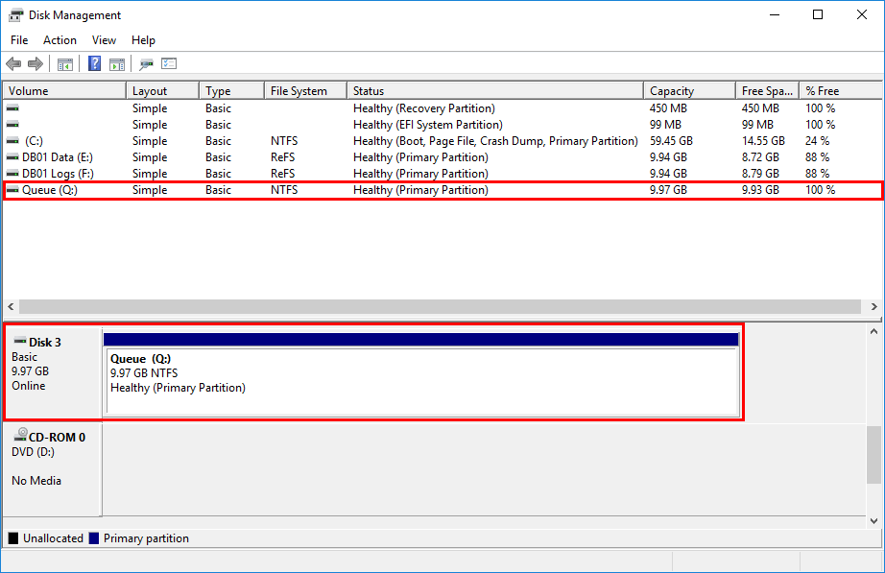Image resolution: width=885 pixels, height=573 pixels.
Task: Toggle the Show/Hide Console Tree icon
Action: pos(63,63)
